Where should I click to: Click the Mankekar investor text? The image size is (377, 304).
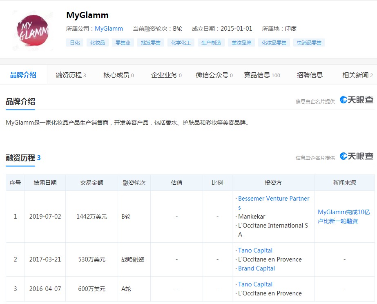(252, 217)
